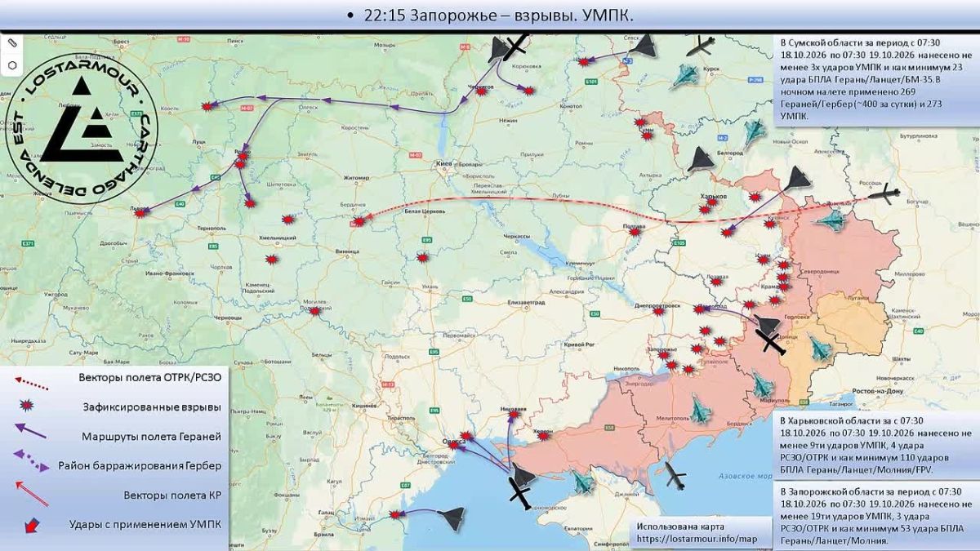Select the hexagon polygon drawing tool
Image resolution: width=980 pixels, height=551 pixels.
point(12,64)
